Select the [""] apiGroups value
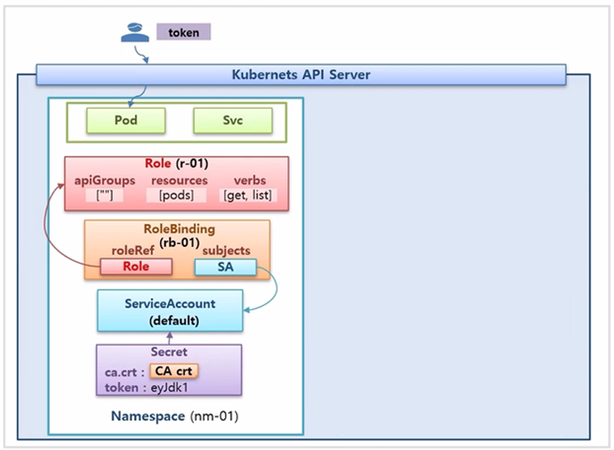 click(x=104, y=195)
